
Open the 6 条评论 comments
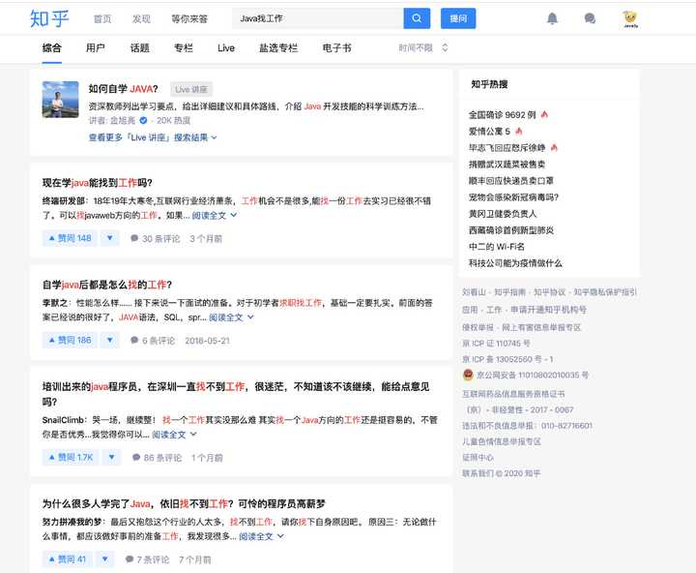[153, 341]
